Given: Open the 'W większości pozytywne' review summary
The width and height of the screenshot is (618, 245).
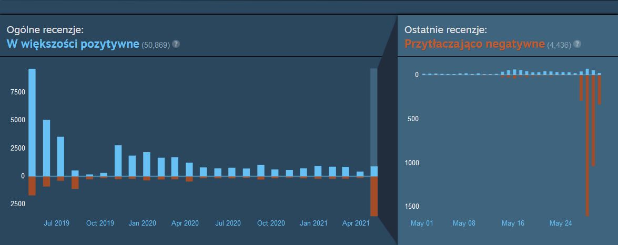Looking at the screenshot, I should pos(73,44).
